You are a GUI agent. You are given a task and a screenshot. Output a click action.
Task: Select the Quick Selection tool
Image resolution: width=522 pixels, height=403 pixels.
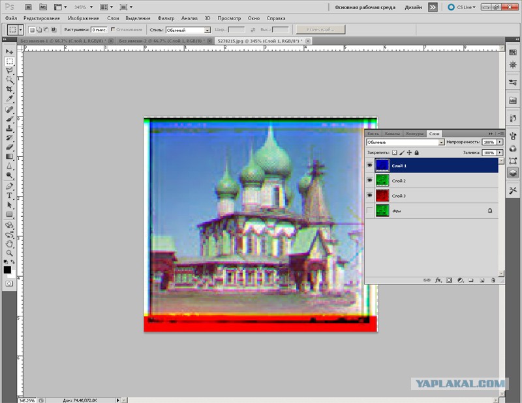(9, 79)
